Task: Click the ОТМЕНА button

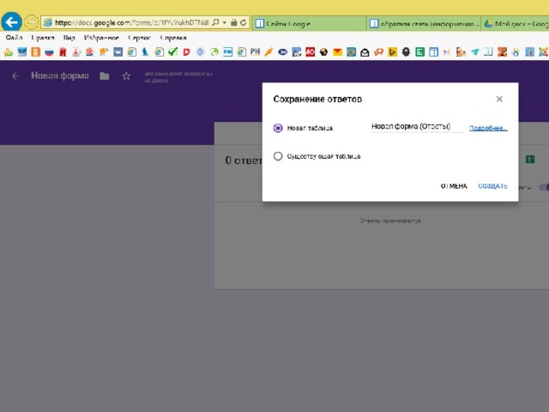Action: (454, 186)
